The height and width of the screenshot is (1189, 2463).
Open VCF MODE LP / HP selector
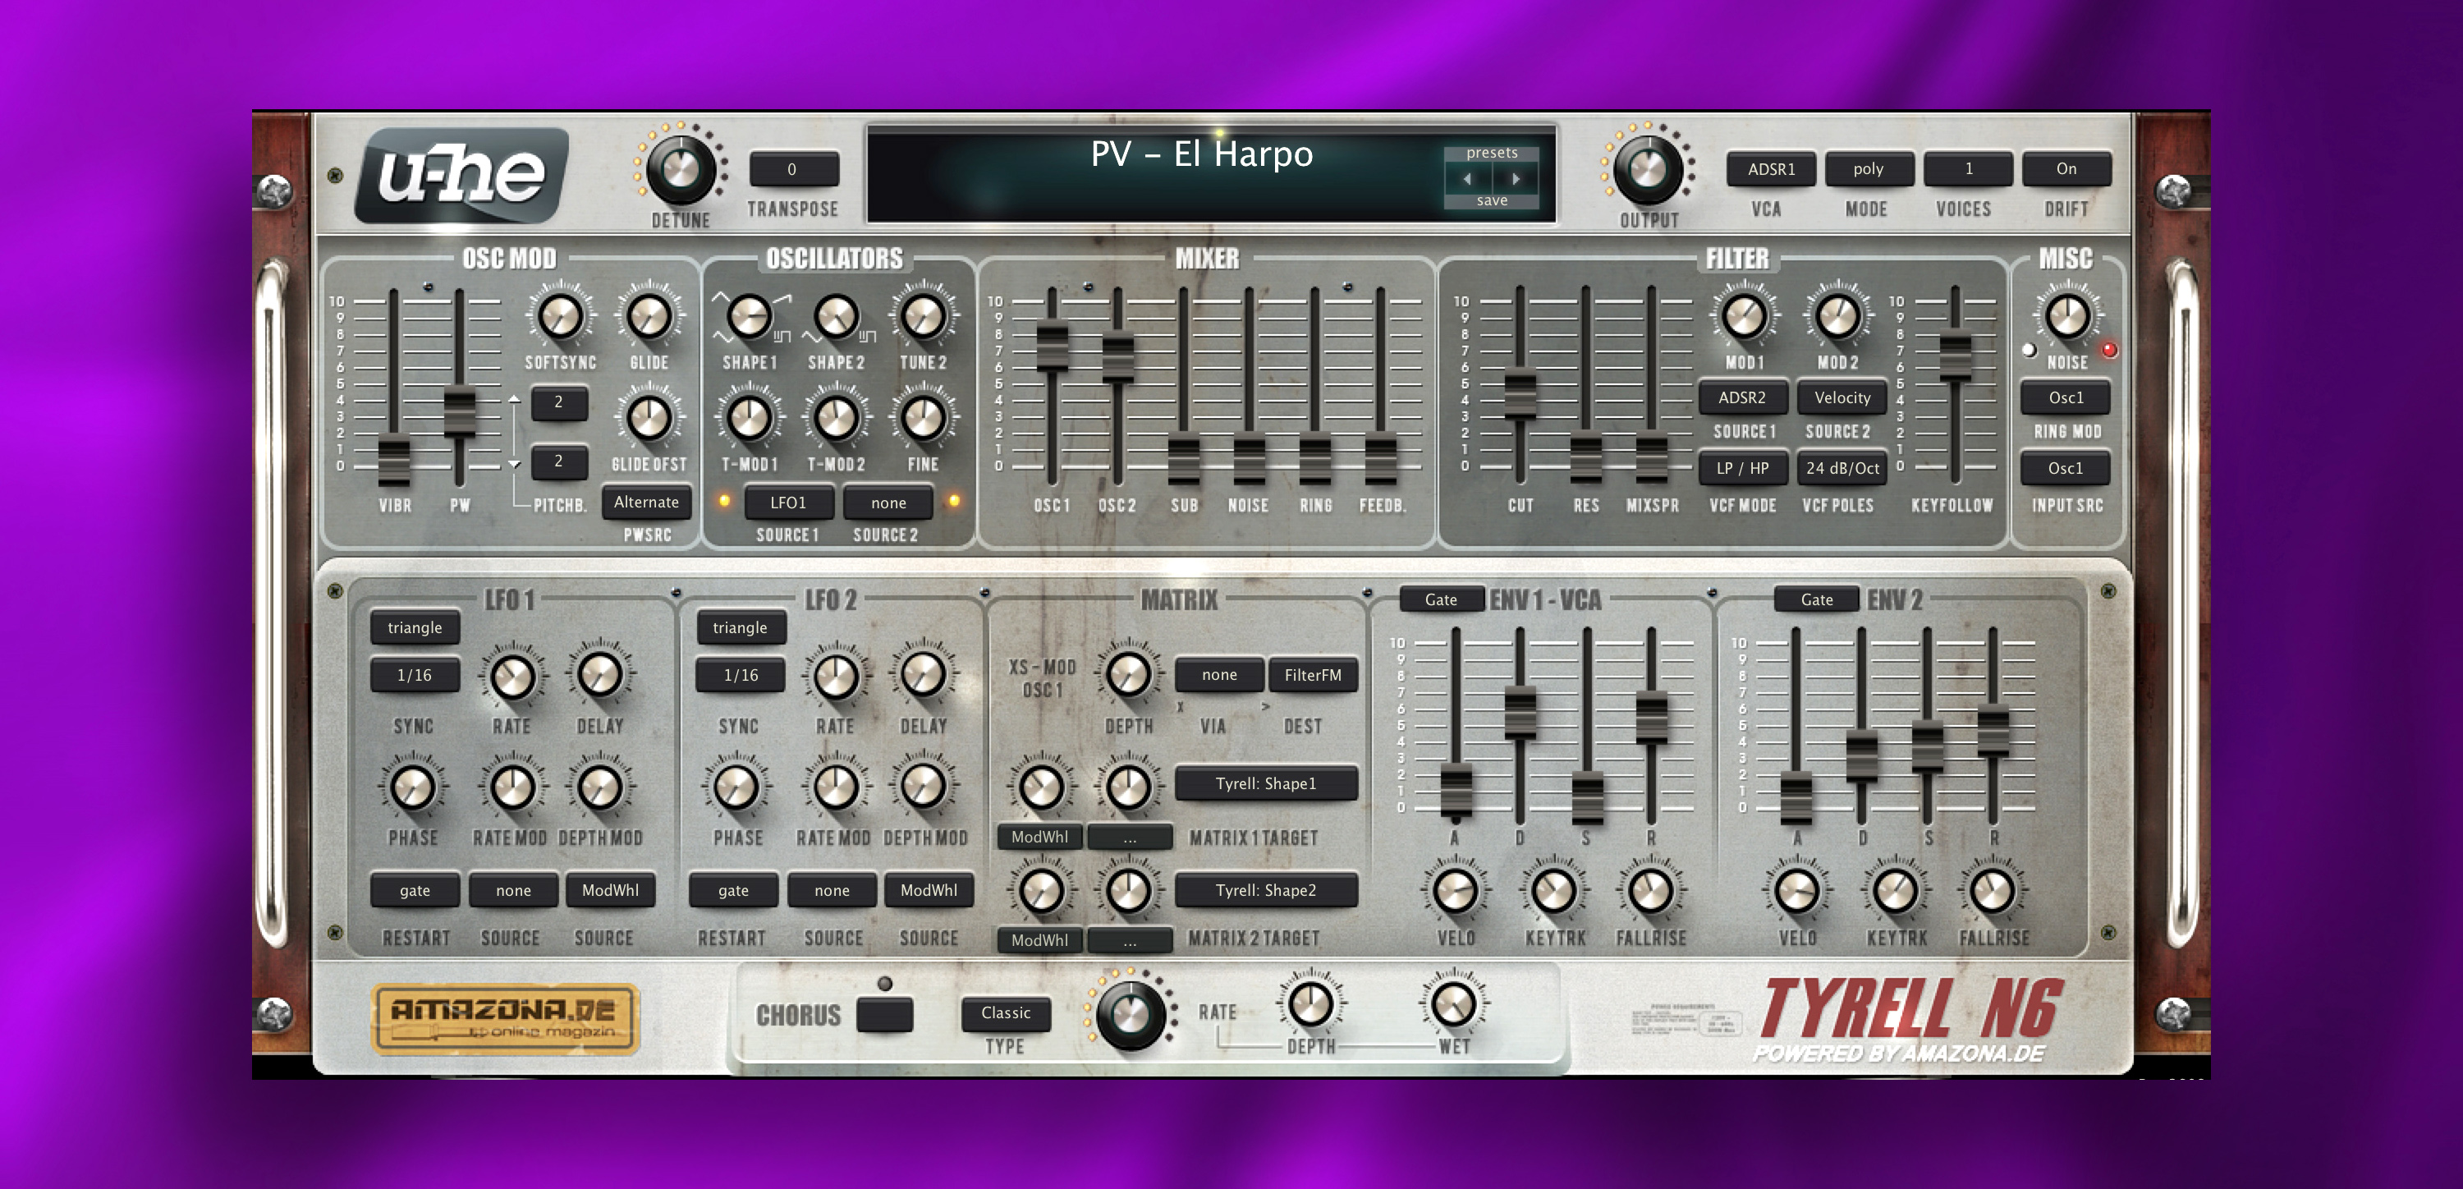(1742, 469)
